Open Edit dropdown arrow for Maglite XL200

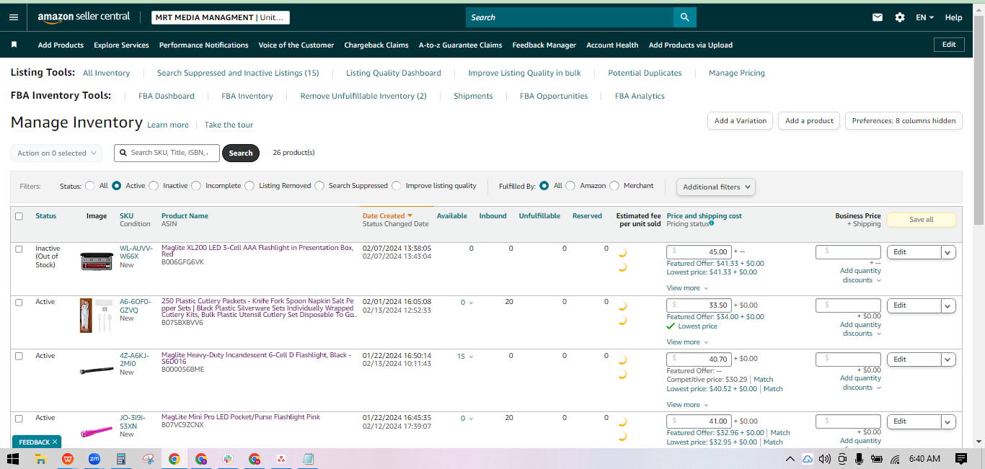(x=948, y=252)
